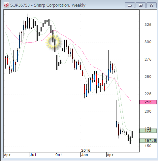
Task: Click the 200 price axis label
Action: tap(148, 111)
